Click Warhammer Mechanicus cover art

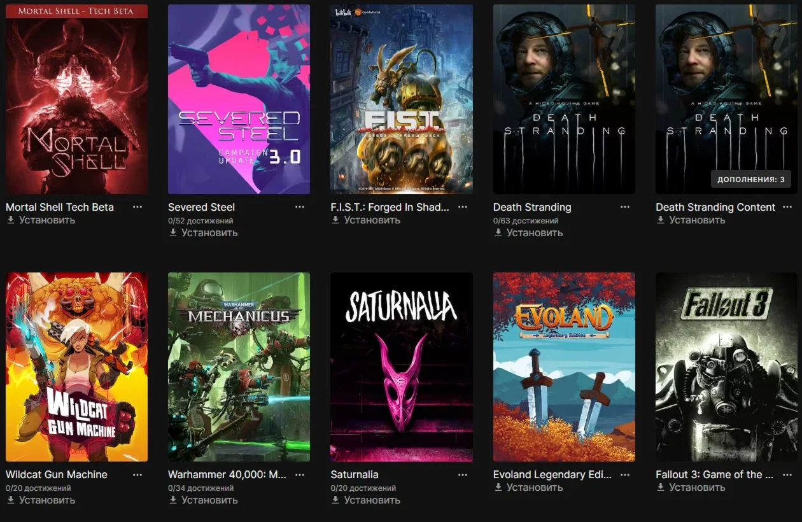coord(239,367)
